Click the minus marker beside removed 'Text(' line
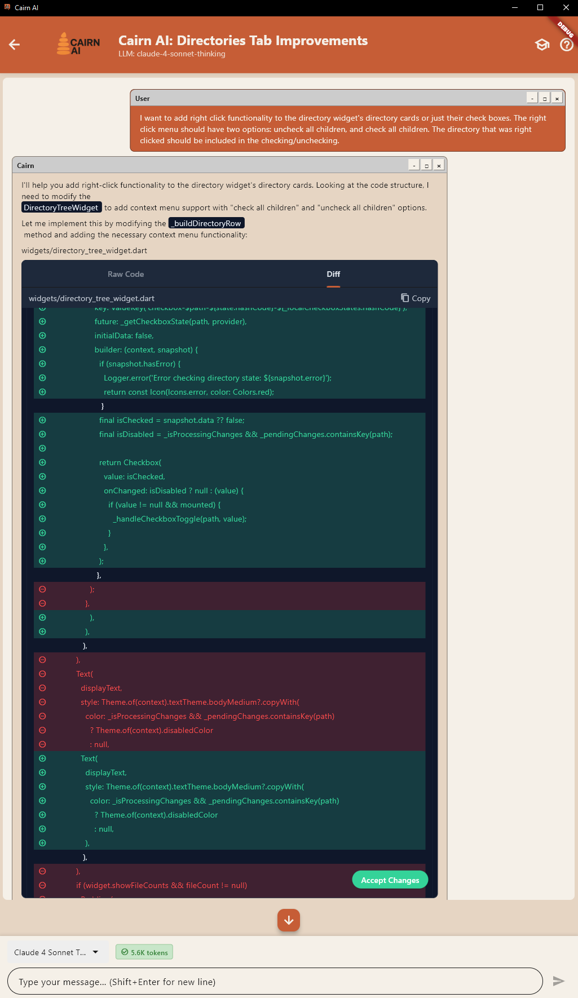This screenshot has width=578, height=998. tap(42, 674)
